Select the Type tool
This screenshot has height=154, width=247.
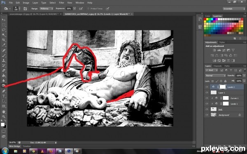pyautogui.click(x=3, y=96)
